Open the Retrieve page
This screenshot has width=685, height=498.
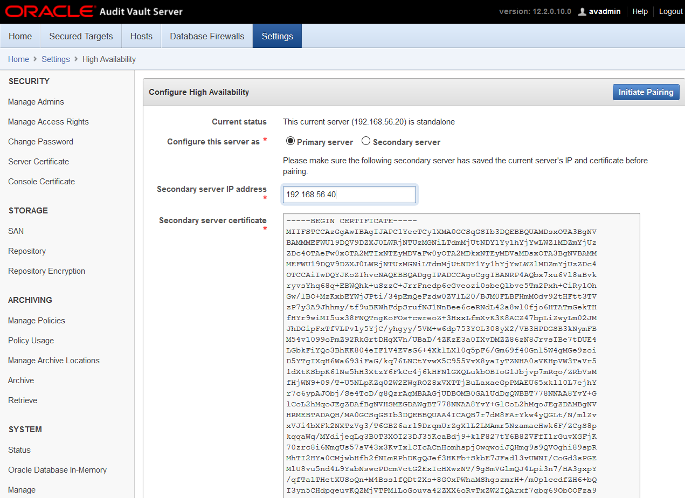(x=23, y=400)
